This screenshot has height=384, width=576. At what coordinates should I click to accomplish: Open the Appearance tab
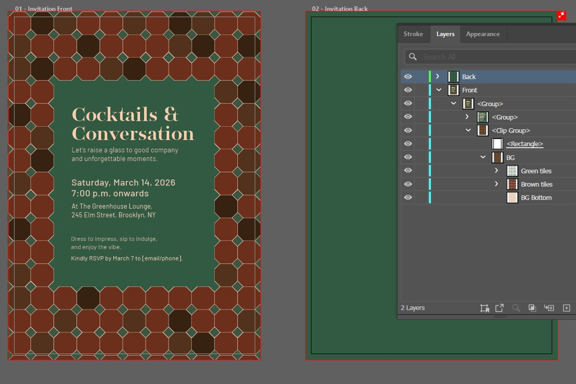pyautogui.click(x=483, y=34)
